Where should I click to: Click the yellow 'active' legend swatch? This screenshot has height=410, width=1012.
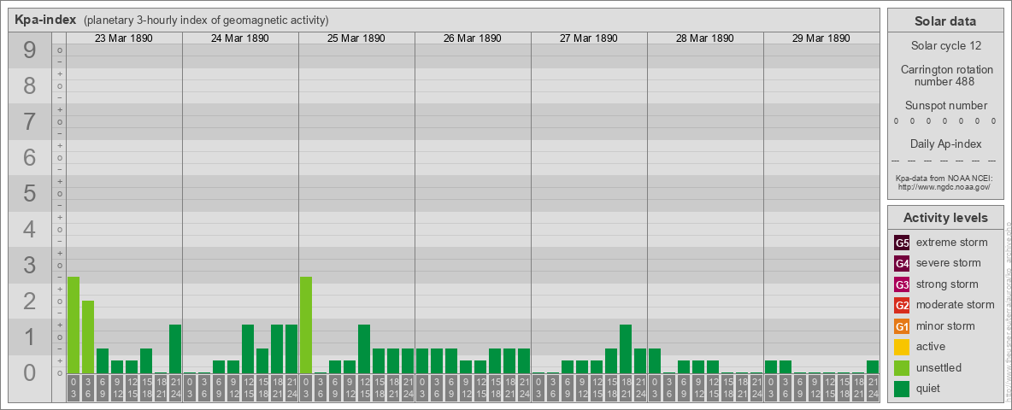(902, 347)
